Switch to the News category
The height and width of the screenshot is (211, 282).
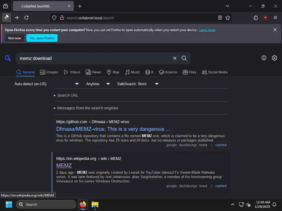coord(93,72)
